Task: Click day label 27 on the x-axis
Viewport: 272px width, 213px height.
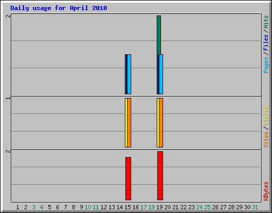Action: [223, 207]
